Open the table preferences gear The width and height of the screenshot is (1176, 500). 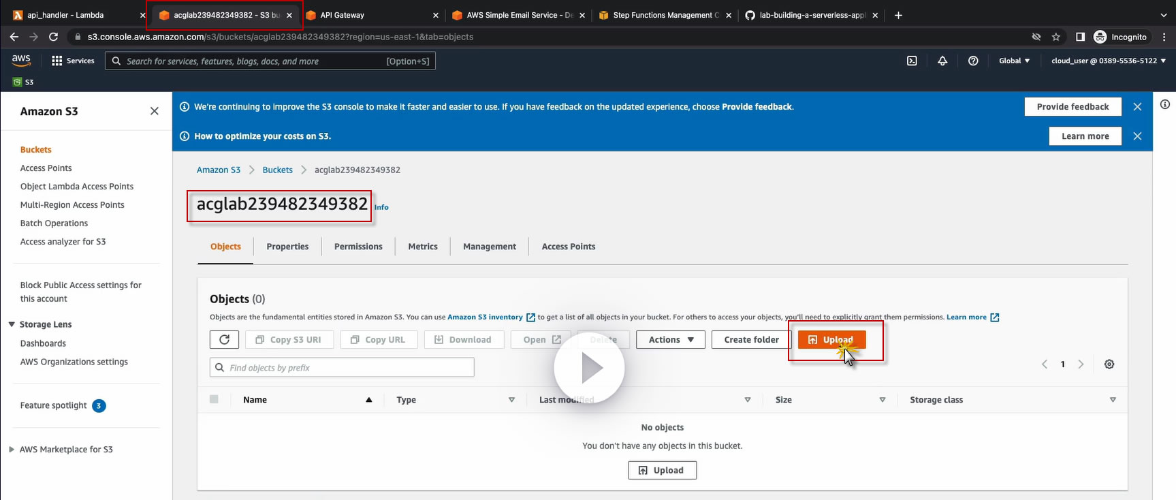[x=1109, y=364]
